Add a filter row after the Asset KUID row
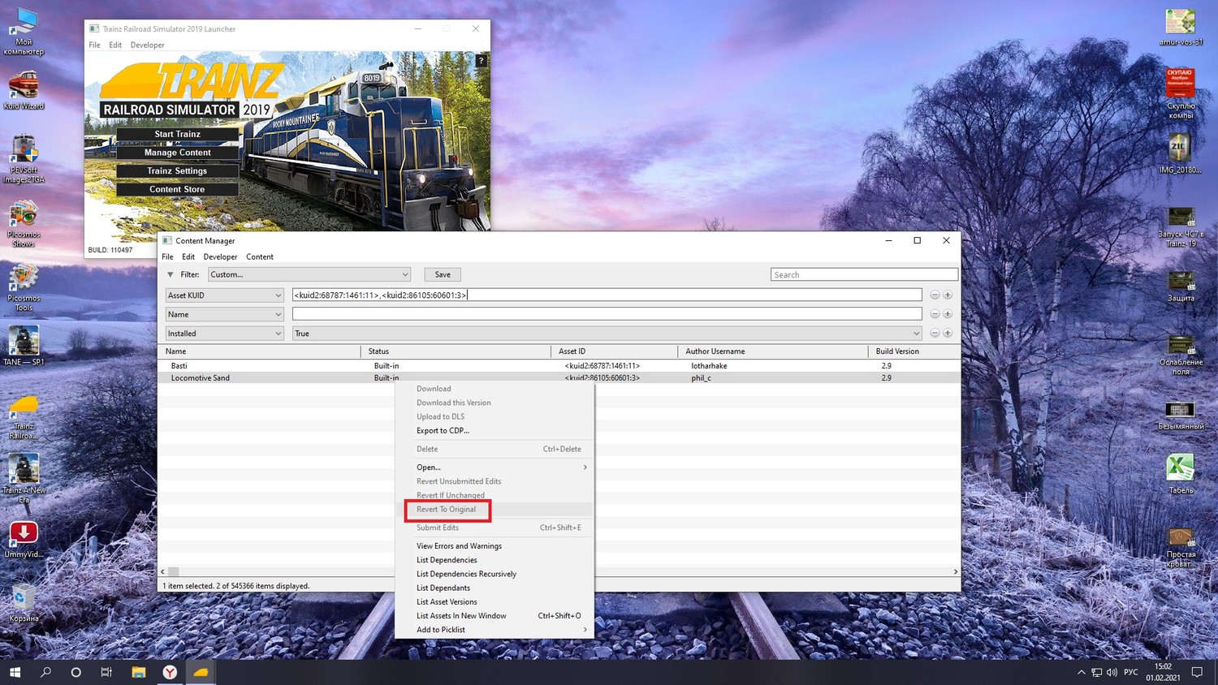Image resolution: width=1218 pixels, height=685 pixels. coord(948,295)
